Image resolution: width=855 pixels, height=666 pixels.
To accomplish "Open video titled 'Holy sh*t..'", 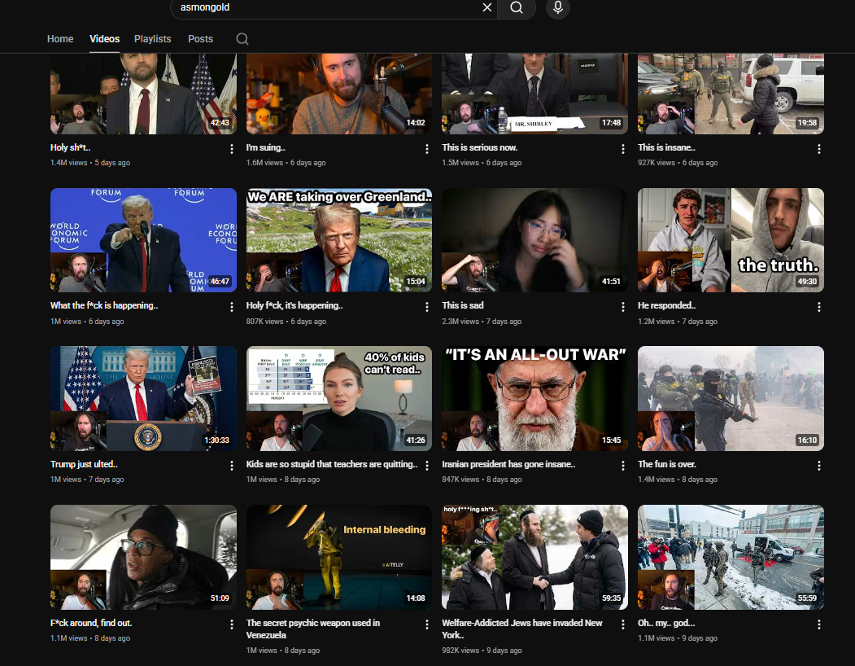I will pos(70,147).
